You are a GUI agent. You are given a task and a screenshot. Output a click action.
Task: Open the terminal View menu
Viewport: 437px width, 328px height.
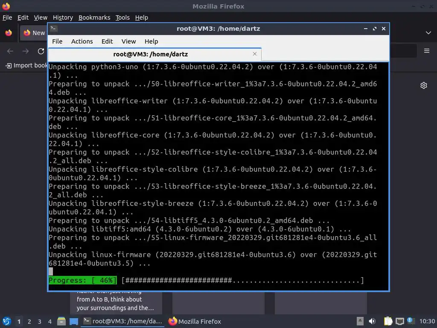tap(128, 41)
